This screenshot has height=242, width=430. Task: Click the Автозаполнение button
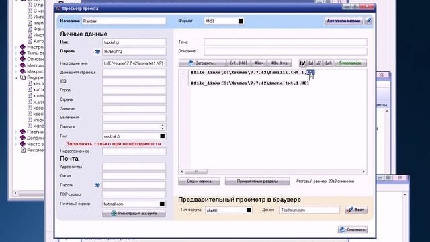tap(343, 21)
